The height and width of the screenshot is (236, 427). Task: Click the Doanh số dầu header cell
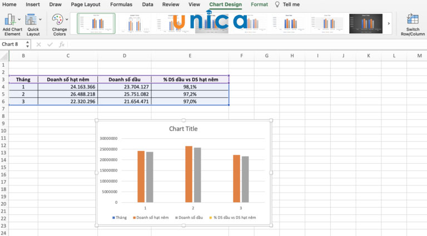pos(125,79)
